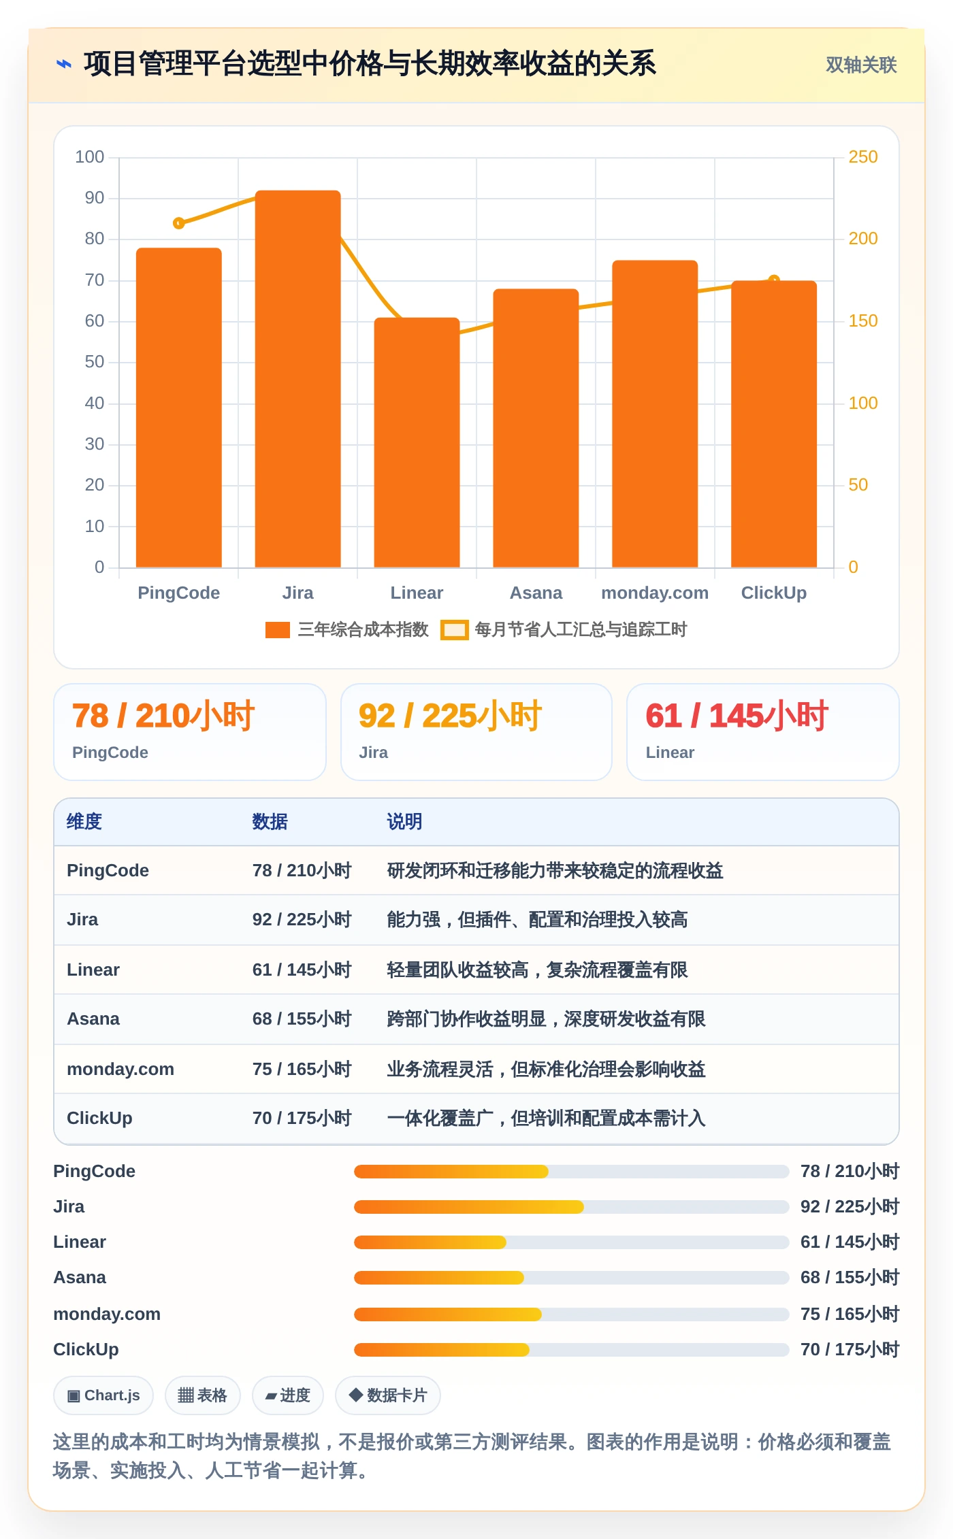Click description 轻量团队收益较高，复杂流程覆盖有限

pos(538,970)
